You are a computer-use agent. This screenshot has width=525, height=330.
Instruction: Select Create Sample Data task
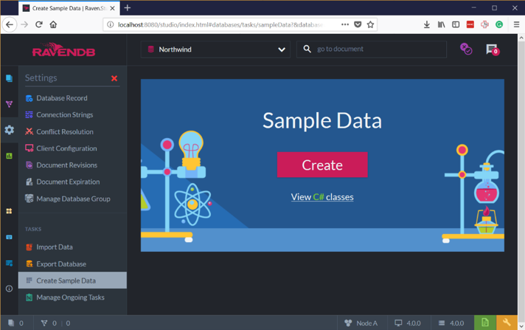pos(72,280)
